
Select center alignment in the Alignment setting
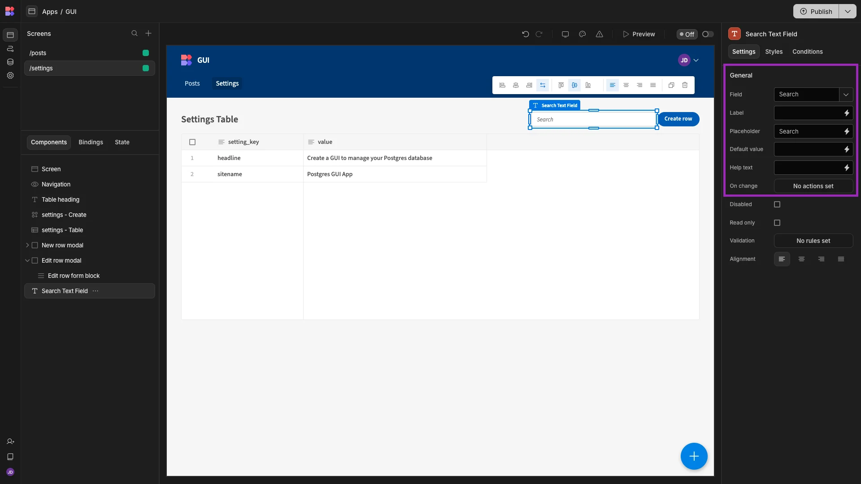(801, 259)
